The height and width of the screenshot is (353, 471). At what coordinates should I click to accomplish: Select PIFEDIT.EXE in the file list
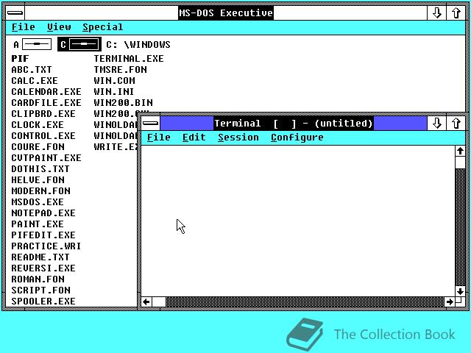click(x=43, y=235)
